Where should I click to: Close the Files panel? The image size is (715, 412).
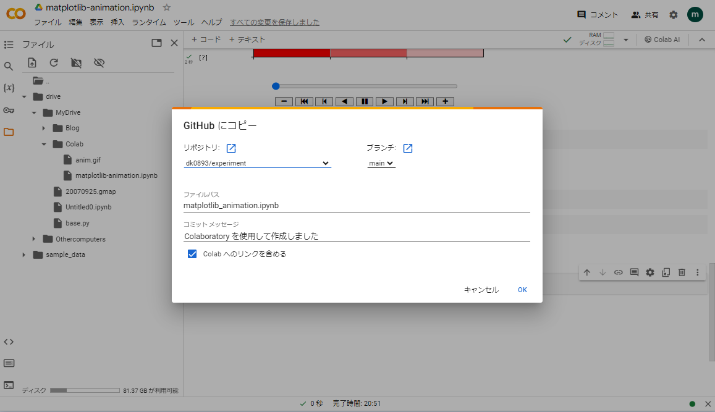click(x=174, y=43)
